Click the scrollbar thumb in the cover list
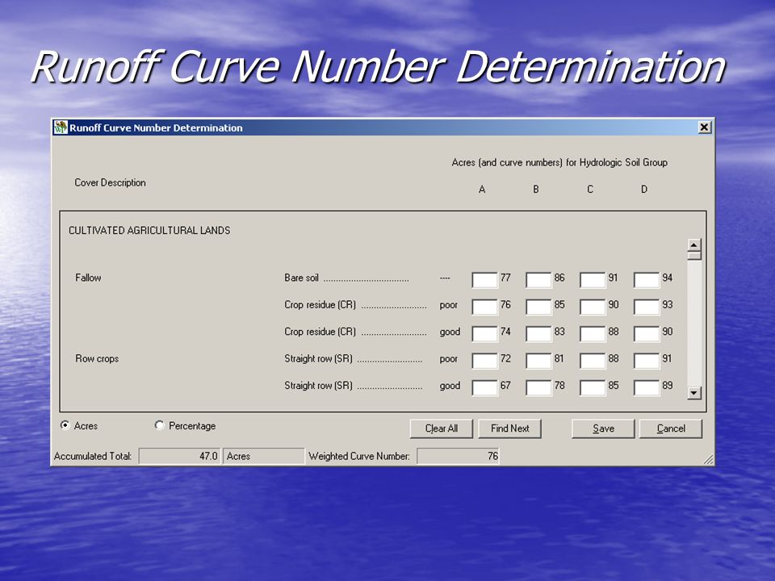Screen dimensions: 775x581 click(x=694, y=256)
